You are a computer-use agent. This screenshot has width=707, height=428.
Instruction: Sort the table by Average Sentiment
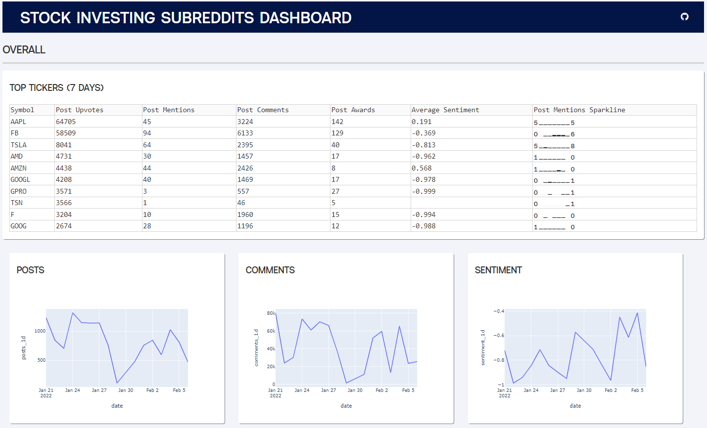click(446, 110)
